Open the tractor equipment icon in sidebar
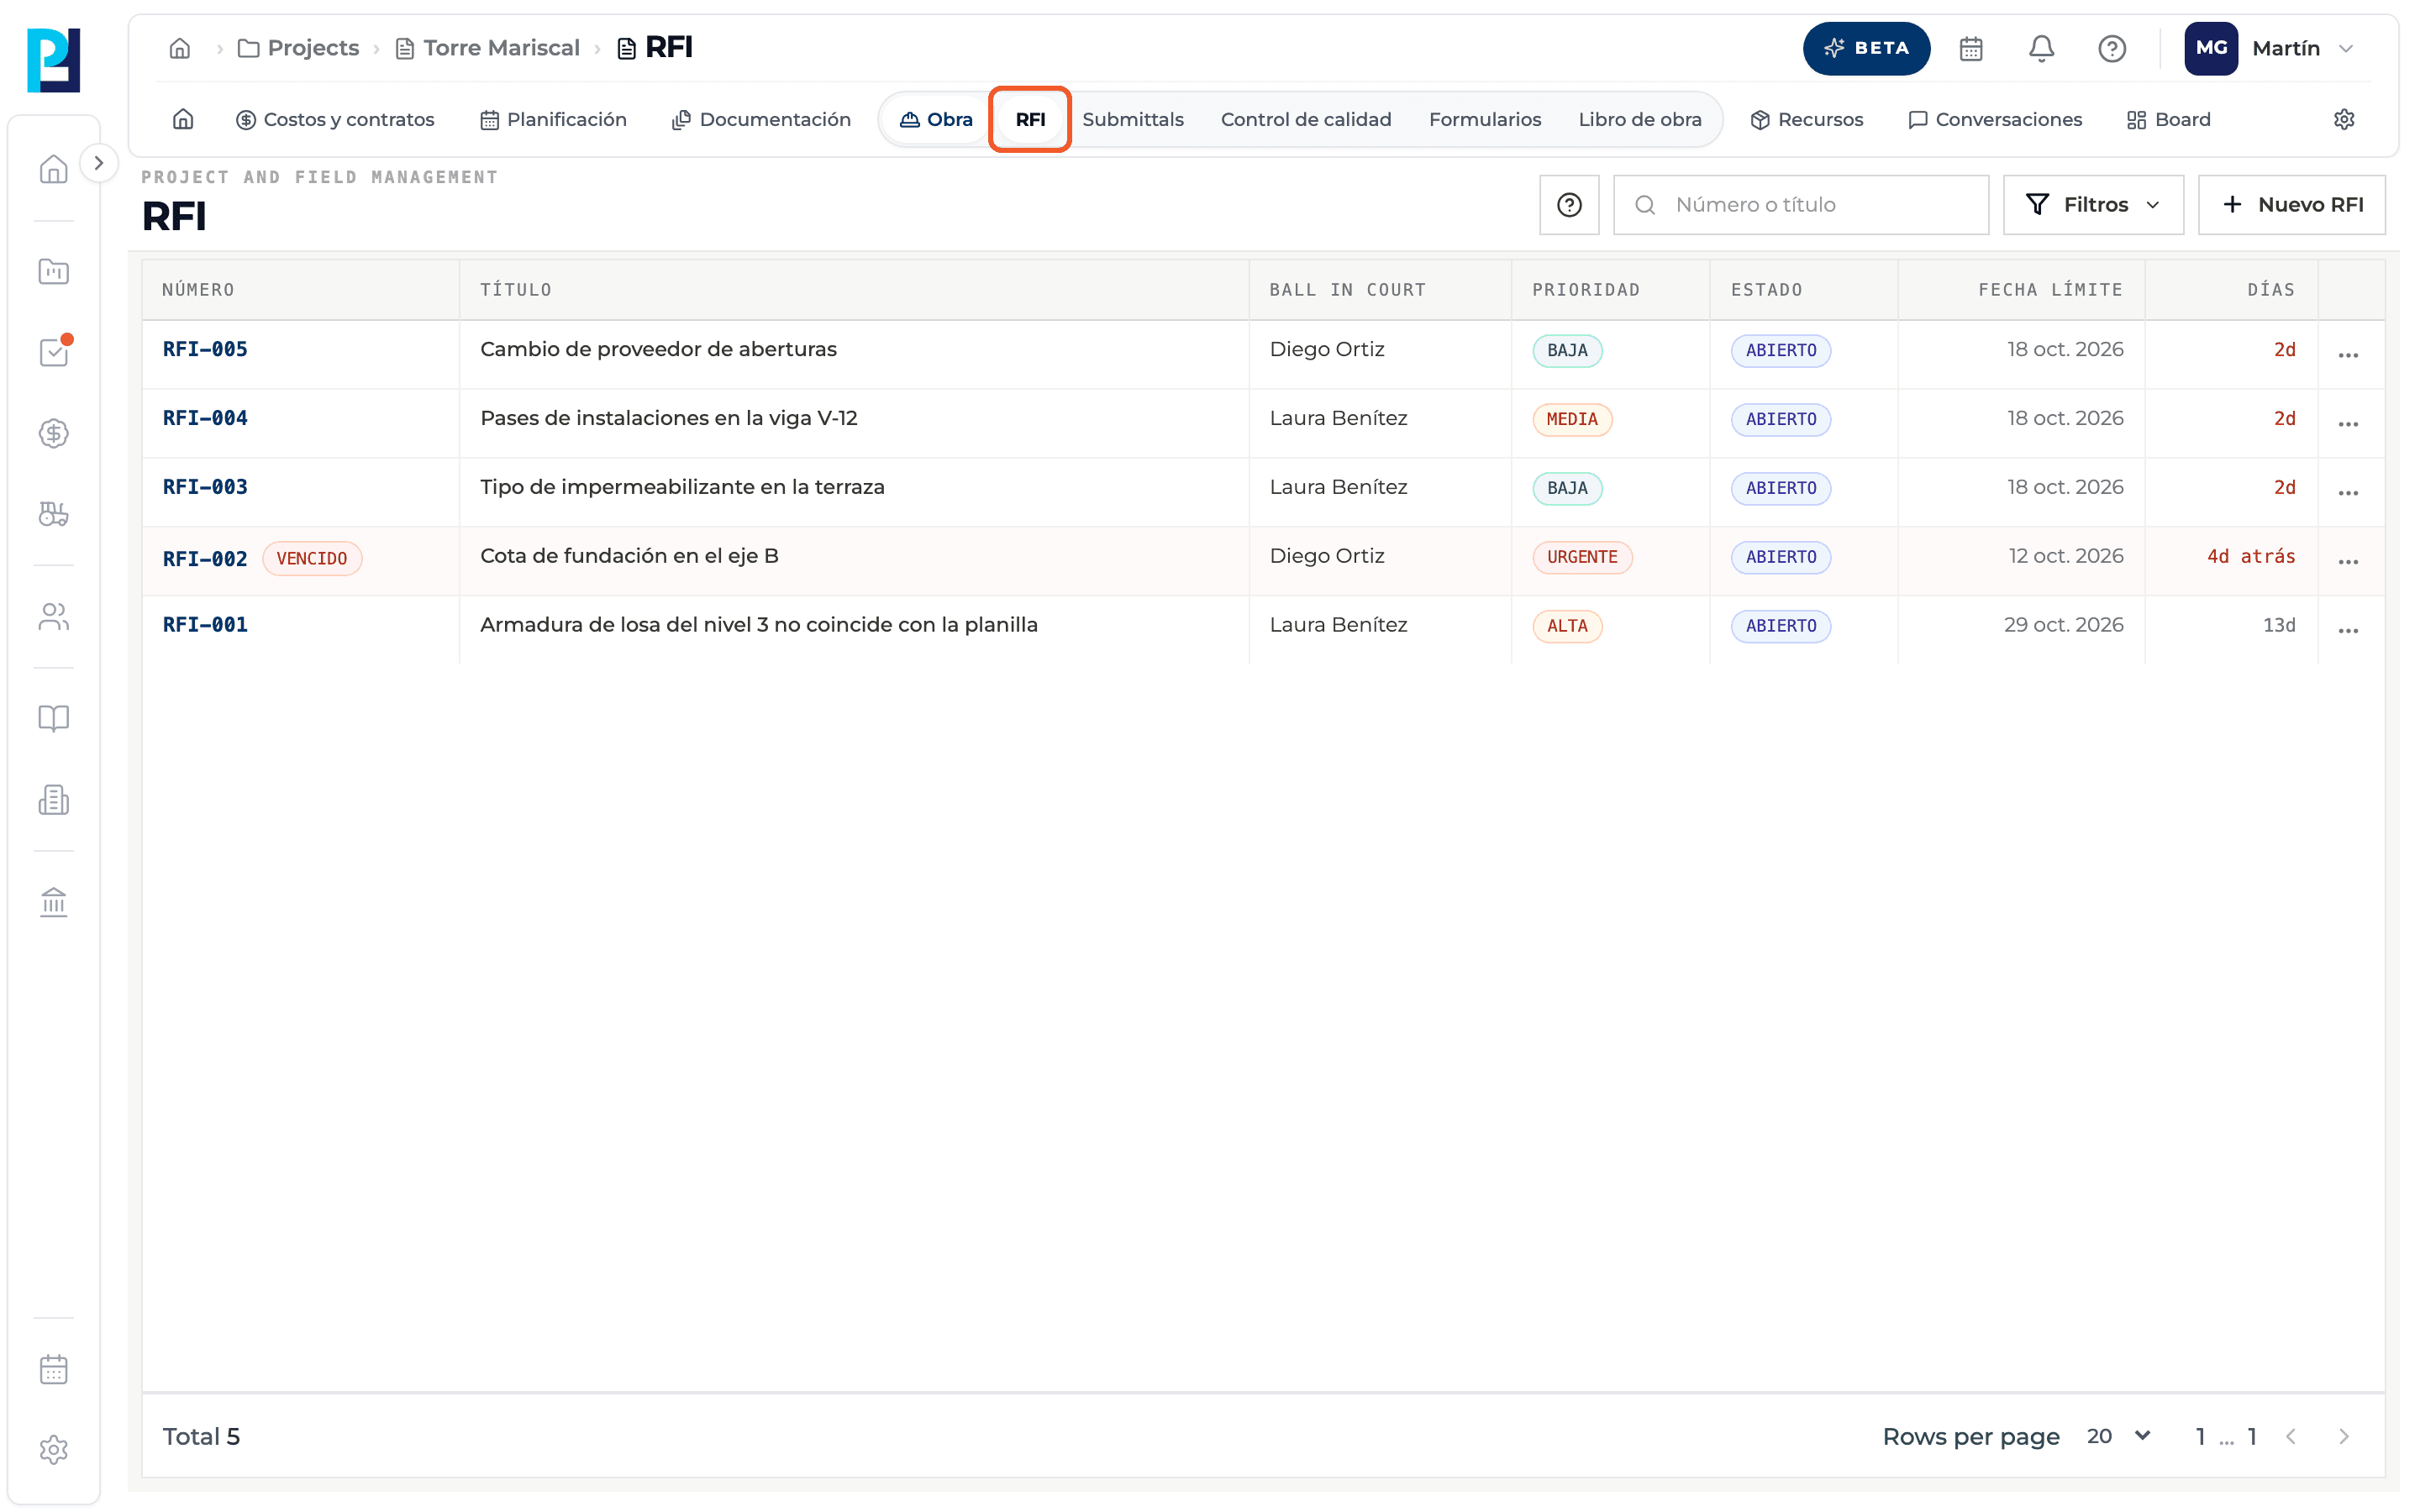 [53, 514]
